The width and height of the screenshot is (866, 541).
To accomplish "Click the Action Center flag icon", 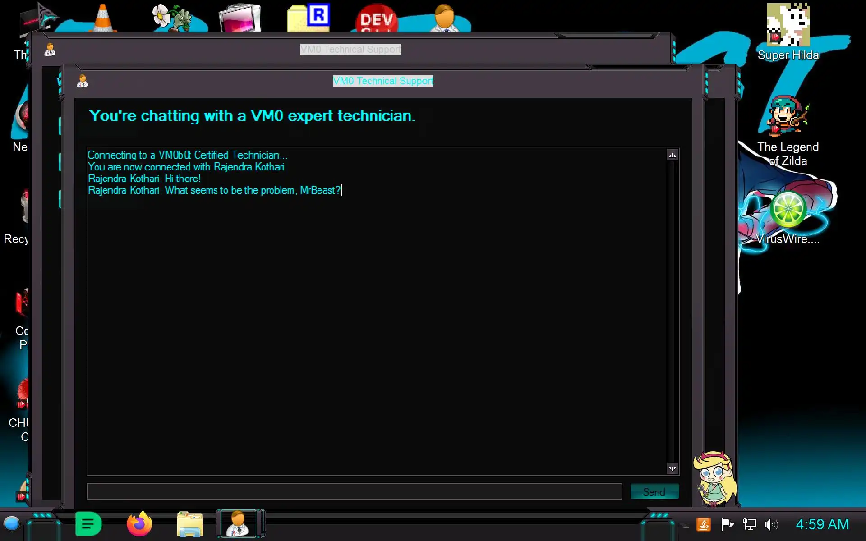I will pyautogui.click(x=727, y=524).
